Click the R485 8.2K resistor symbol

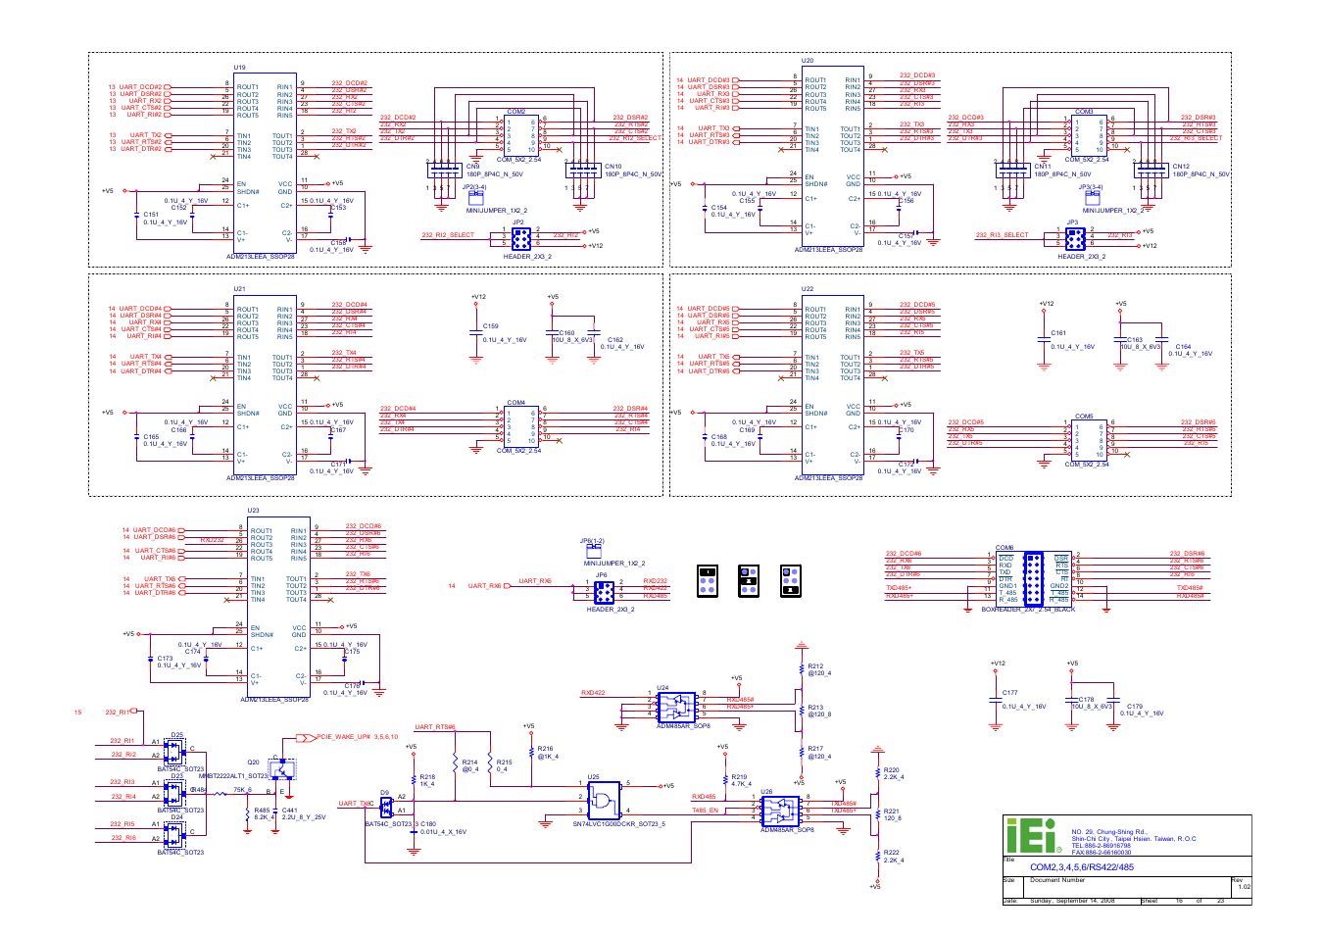pos(248,813)
